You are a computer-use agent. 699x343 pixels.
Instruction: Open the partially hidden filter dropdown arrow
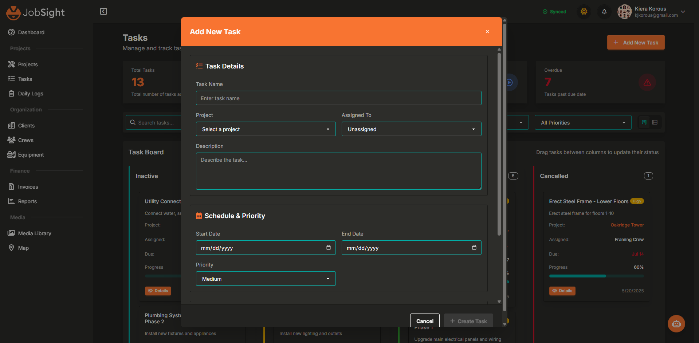pos(521,123)
